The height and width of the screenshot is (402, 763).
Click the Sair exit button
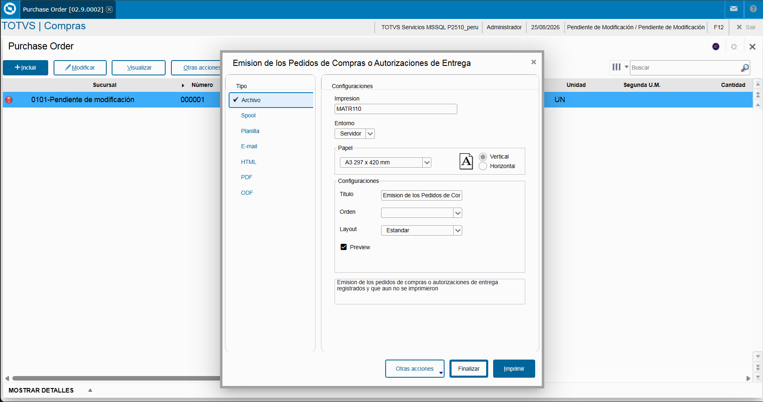point(746,27)
